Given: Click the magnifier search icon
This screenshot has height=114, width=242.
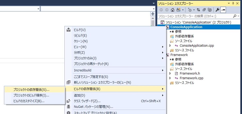Looking at the screenshot, I should [235, 16].
